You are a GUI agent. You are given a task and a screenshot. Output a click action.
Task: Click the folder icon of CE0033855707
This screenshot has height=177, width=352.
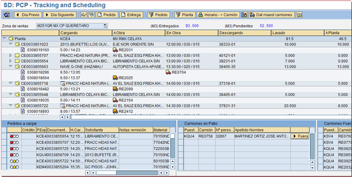[17, 55]
